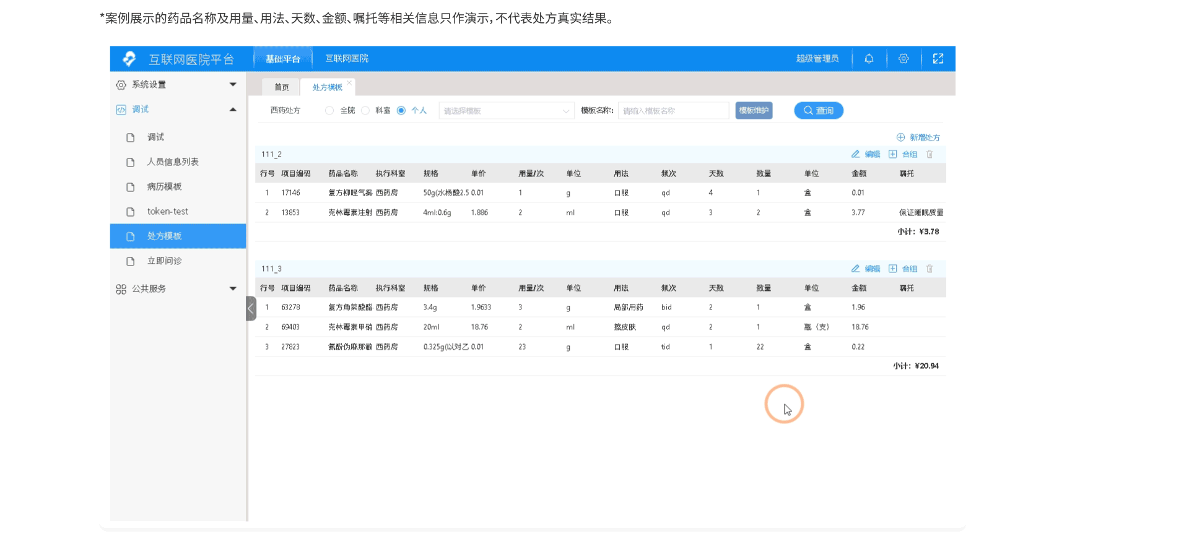Viewport: 1189px width, 557px height.
Task: Open the header settings gear icon
Action: 904,59
